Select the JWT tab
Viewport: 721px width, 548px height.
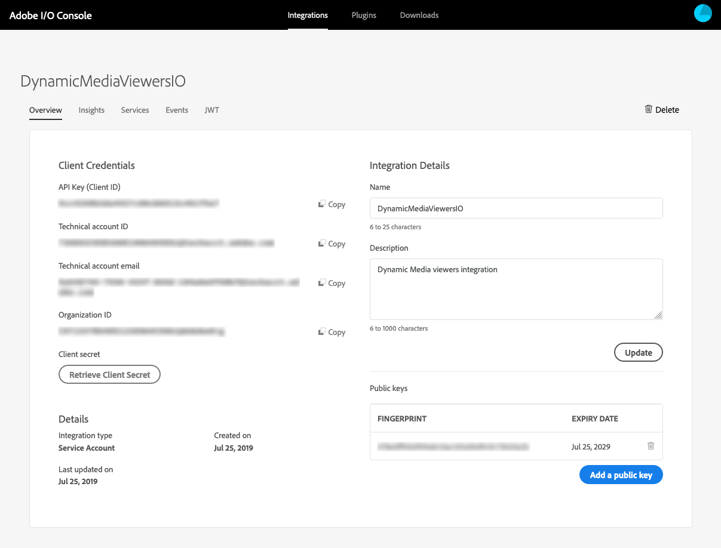click(212, 110)
